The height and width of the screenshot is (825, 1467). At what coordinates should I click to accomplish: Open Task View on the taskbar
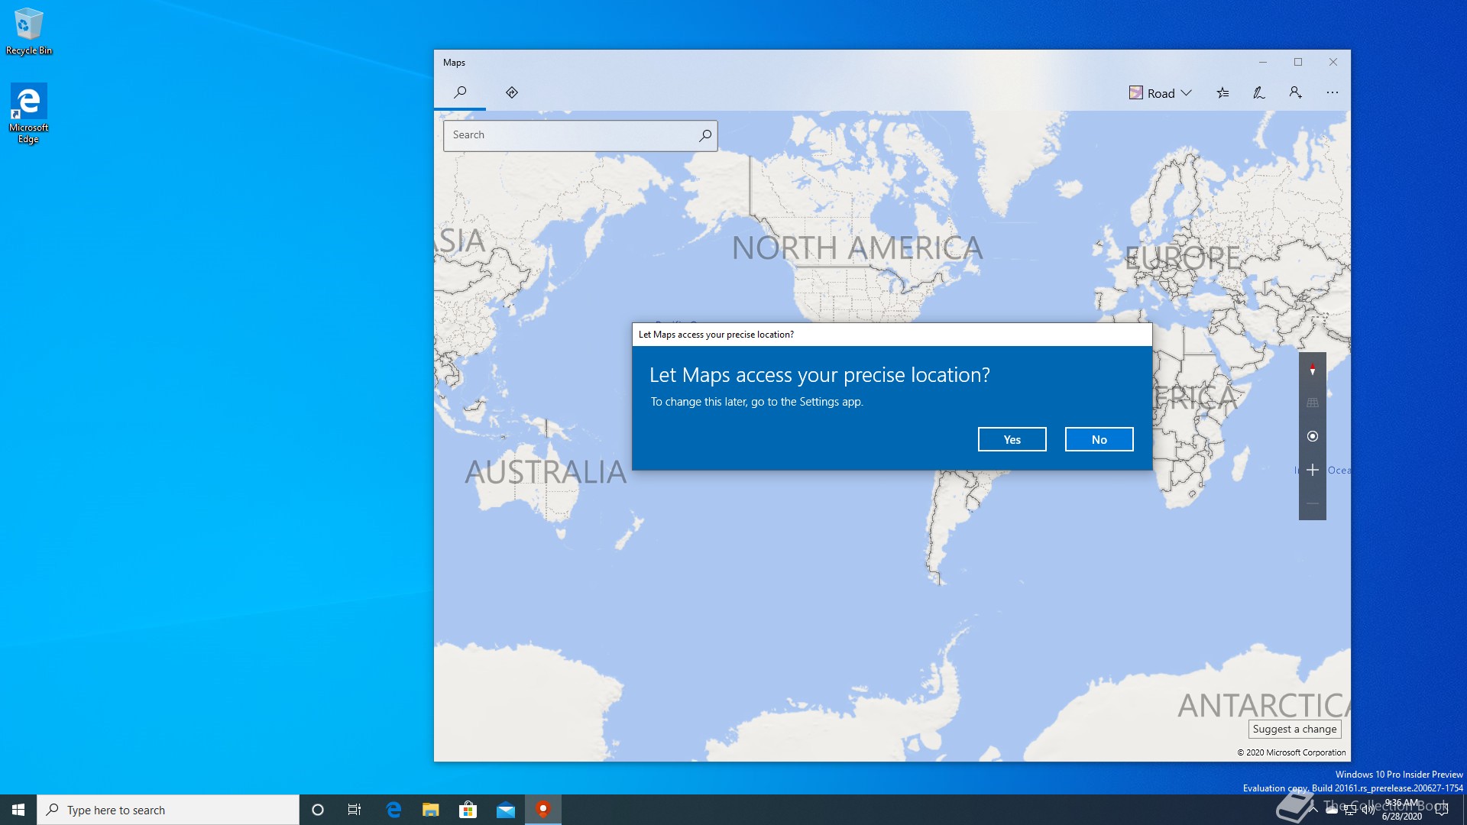pos(355,810)
